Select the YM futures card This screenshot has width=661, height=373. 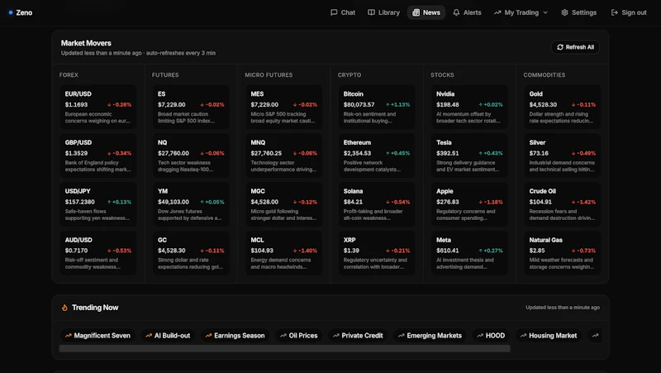coord(191,204)
